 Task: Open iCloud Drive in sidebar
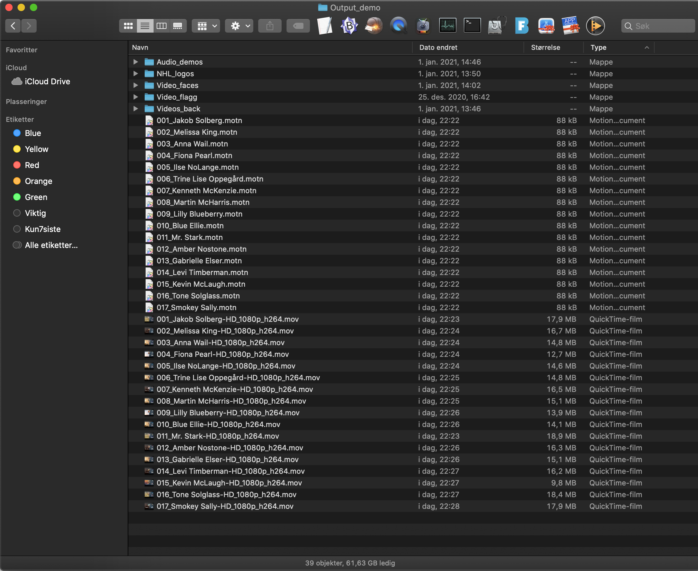(41, 81)
